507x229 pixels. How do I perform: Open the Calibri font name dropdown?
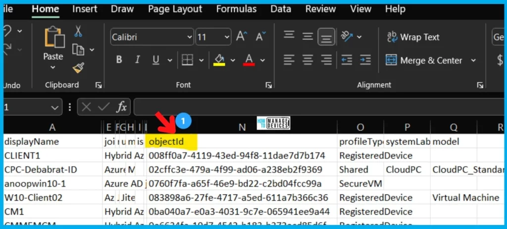[x=152, y=37]
